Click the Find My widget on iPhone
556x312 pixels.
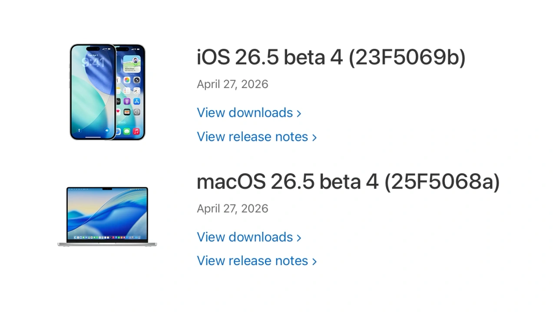click(132, 65)
